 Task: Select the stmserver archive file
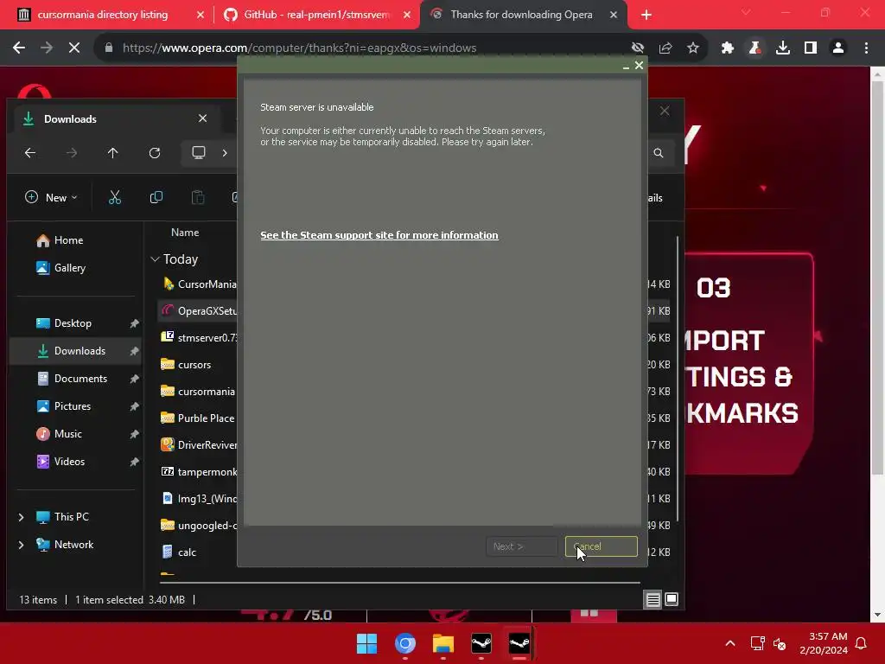198,338
